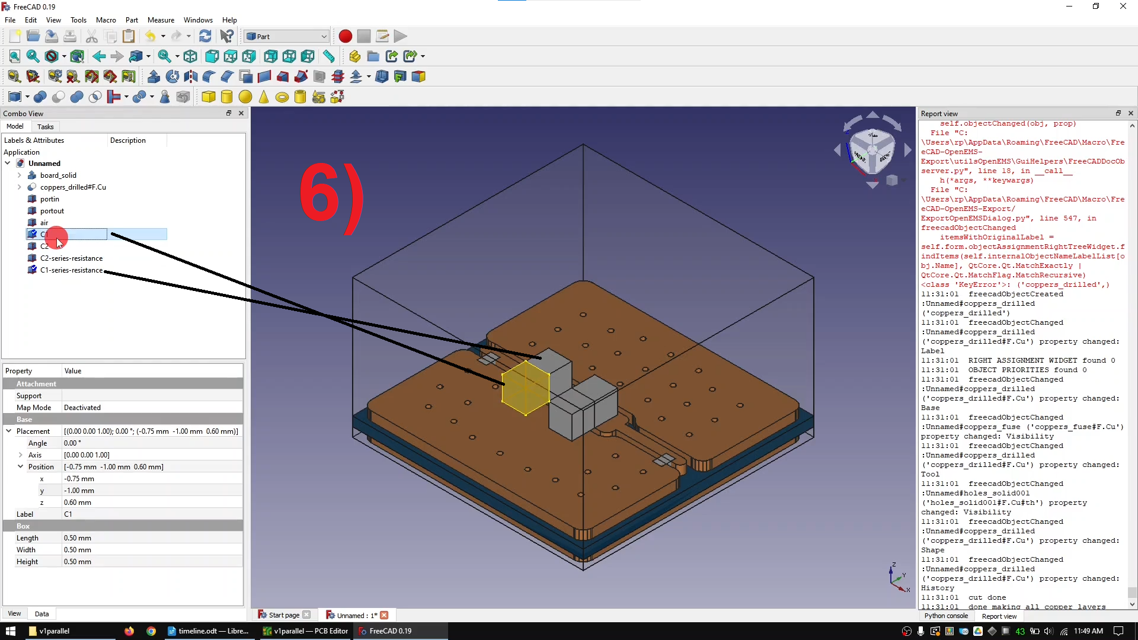Switch to the Tasks tab
This screenshot has height=640, width=1138.
(x=45, y=126)
